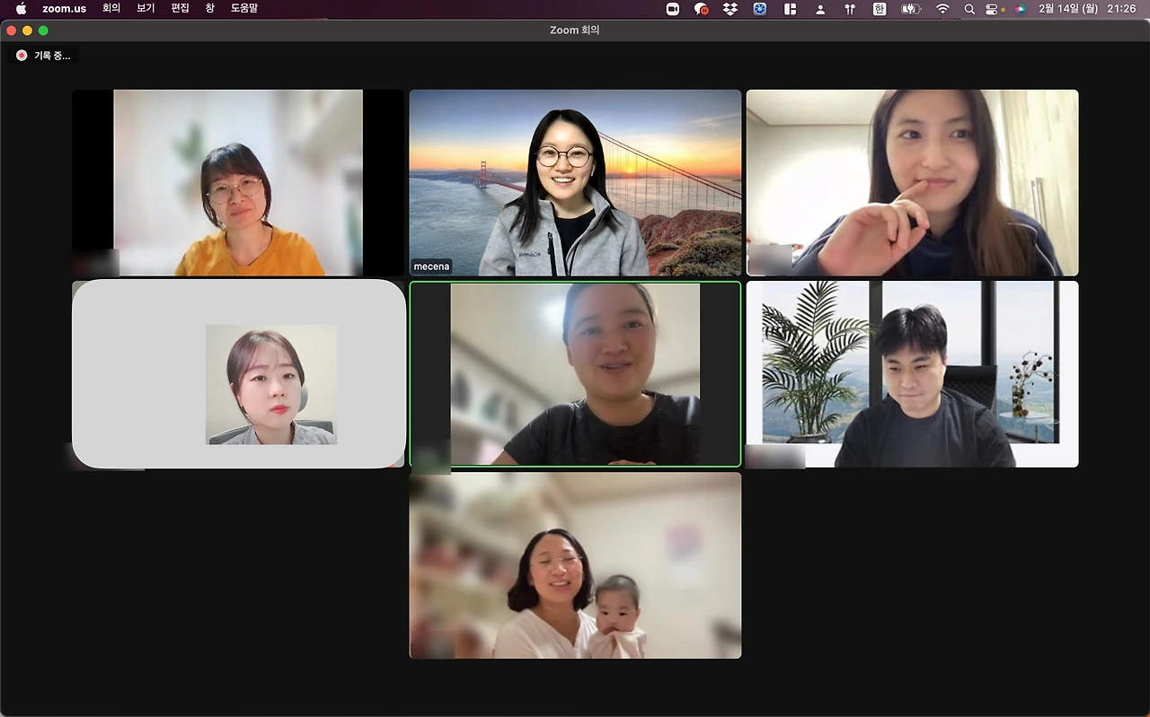1150x717 pixels.
Task: Open the battery status icon
Action: tap(911, 9)
